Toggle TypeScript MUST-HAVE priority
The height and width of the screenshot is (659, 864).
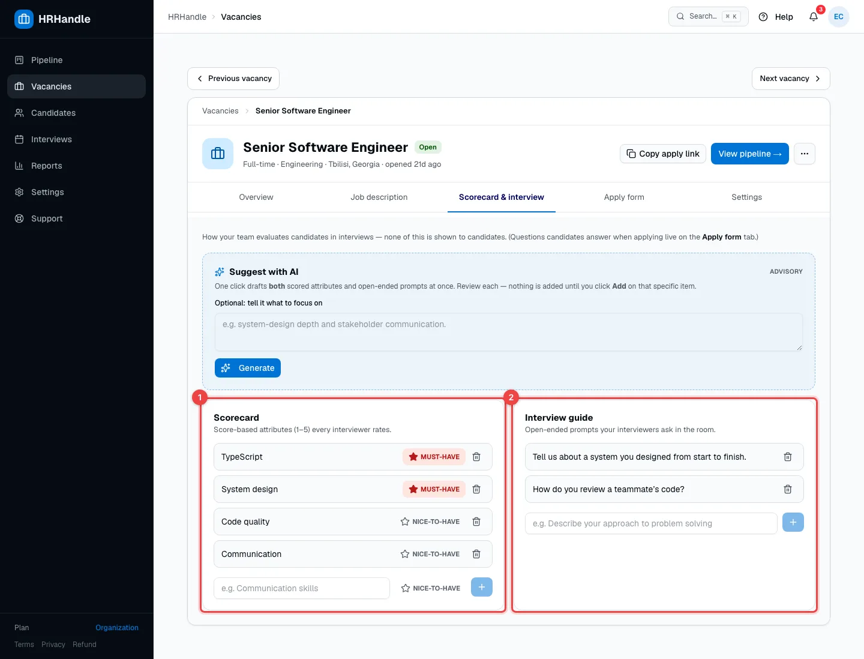click(x=434, y=457)
